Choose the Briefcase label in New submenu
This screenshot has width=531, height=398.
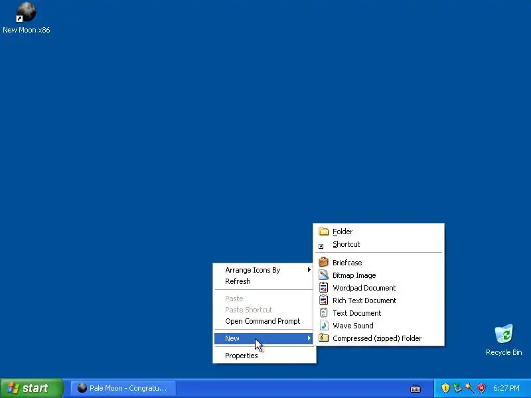point(347,263)
